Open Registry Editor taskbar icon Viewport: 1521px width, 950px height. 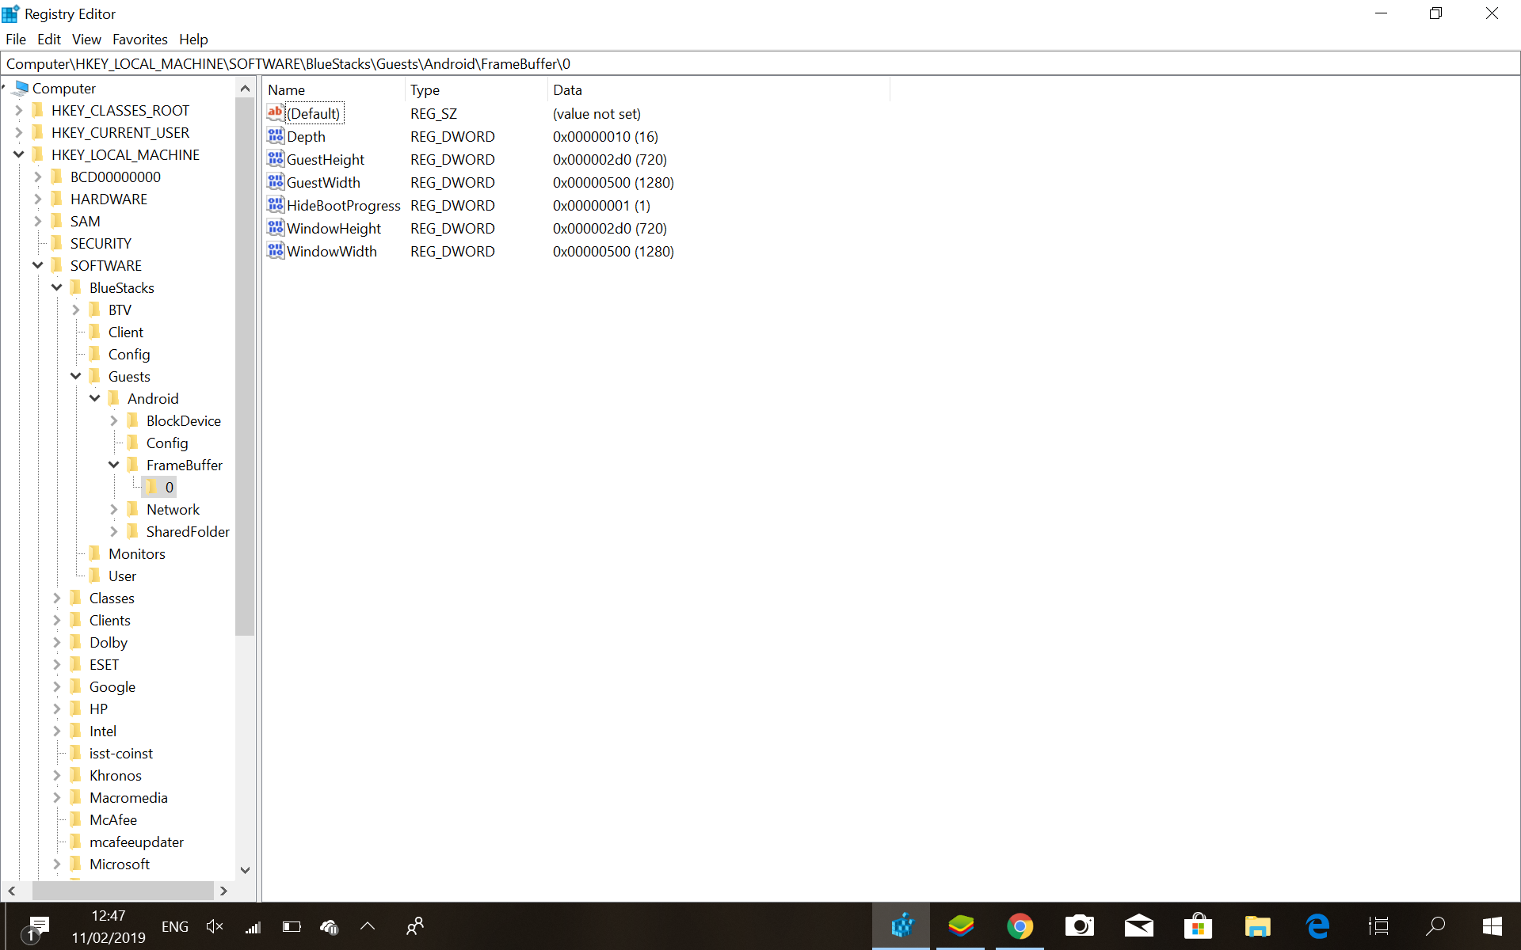coord(902,925)
